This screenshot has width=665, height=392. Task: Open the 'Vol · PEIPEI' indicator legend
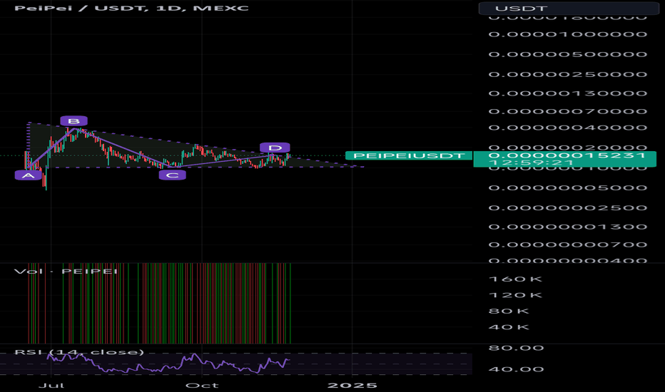coord(66,272)
